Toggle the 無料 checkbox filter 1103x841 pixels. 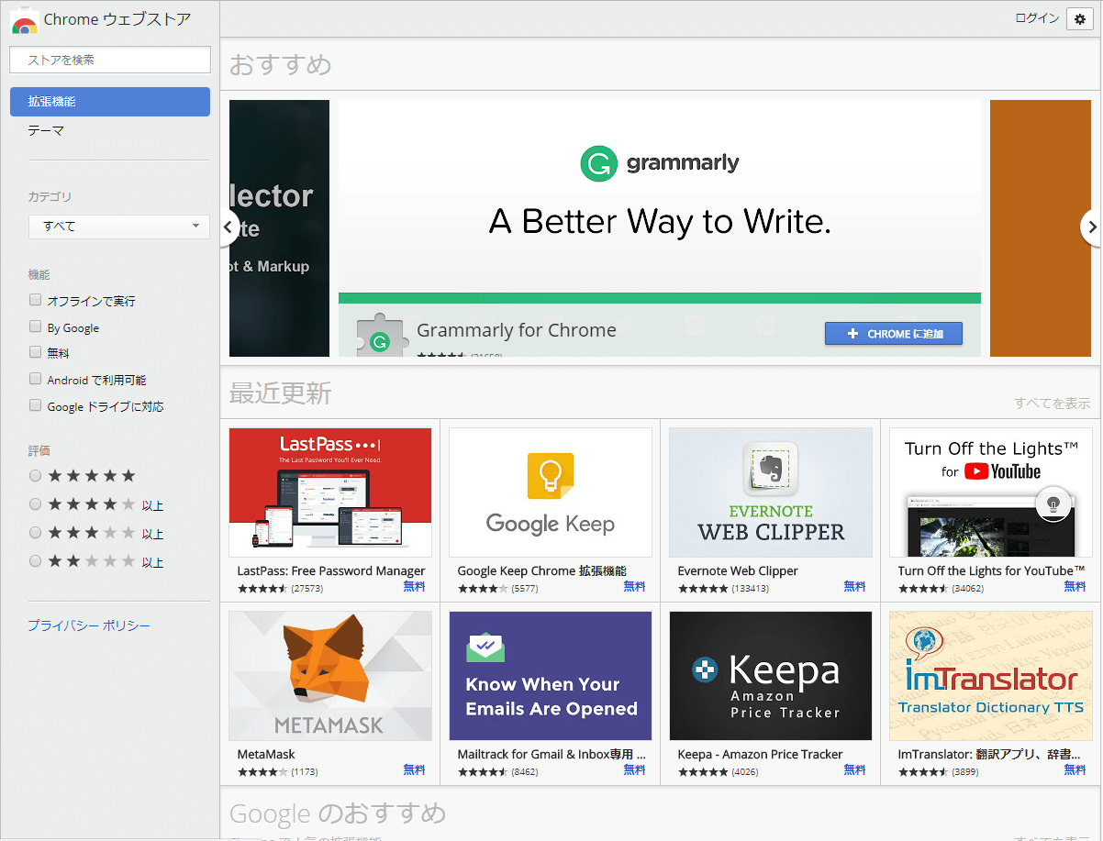pos(36,352)
